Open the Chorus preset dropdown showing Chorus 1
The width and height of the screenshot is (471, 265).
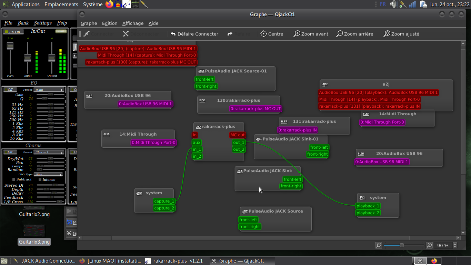49,152
